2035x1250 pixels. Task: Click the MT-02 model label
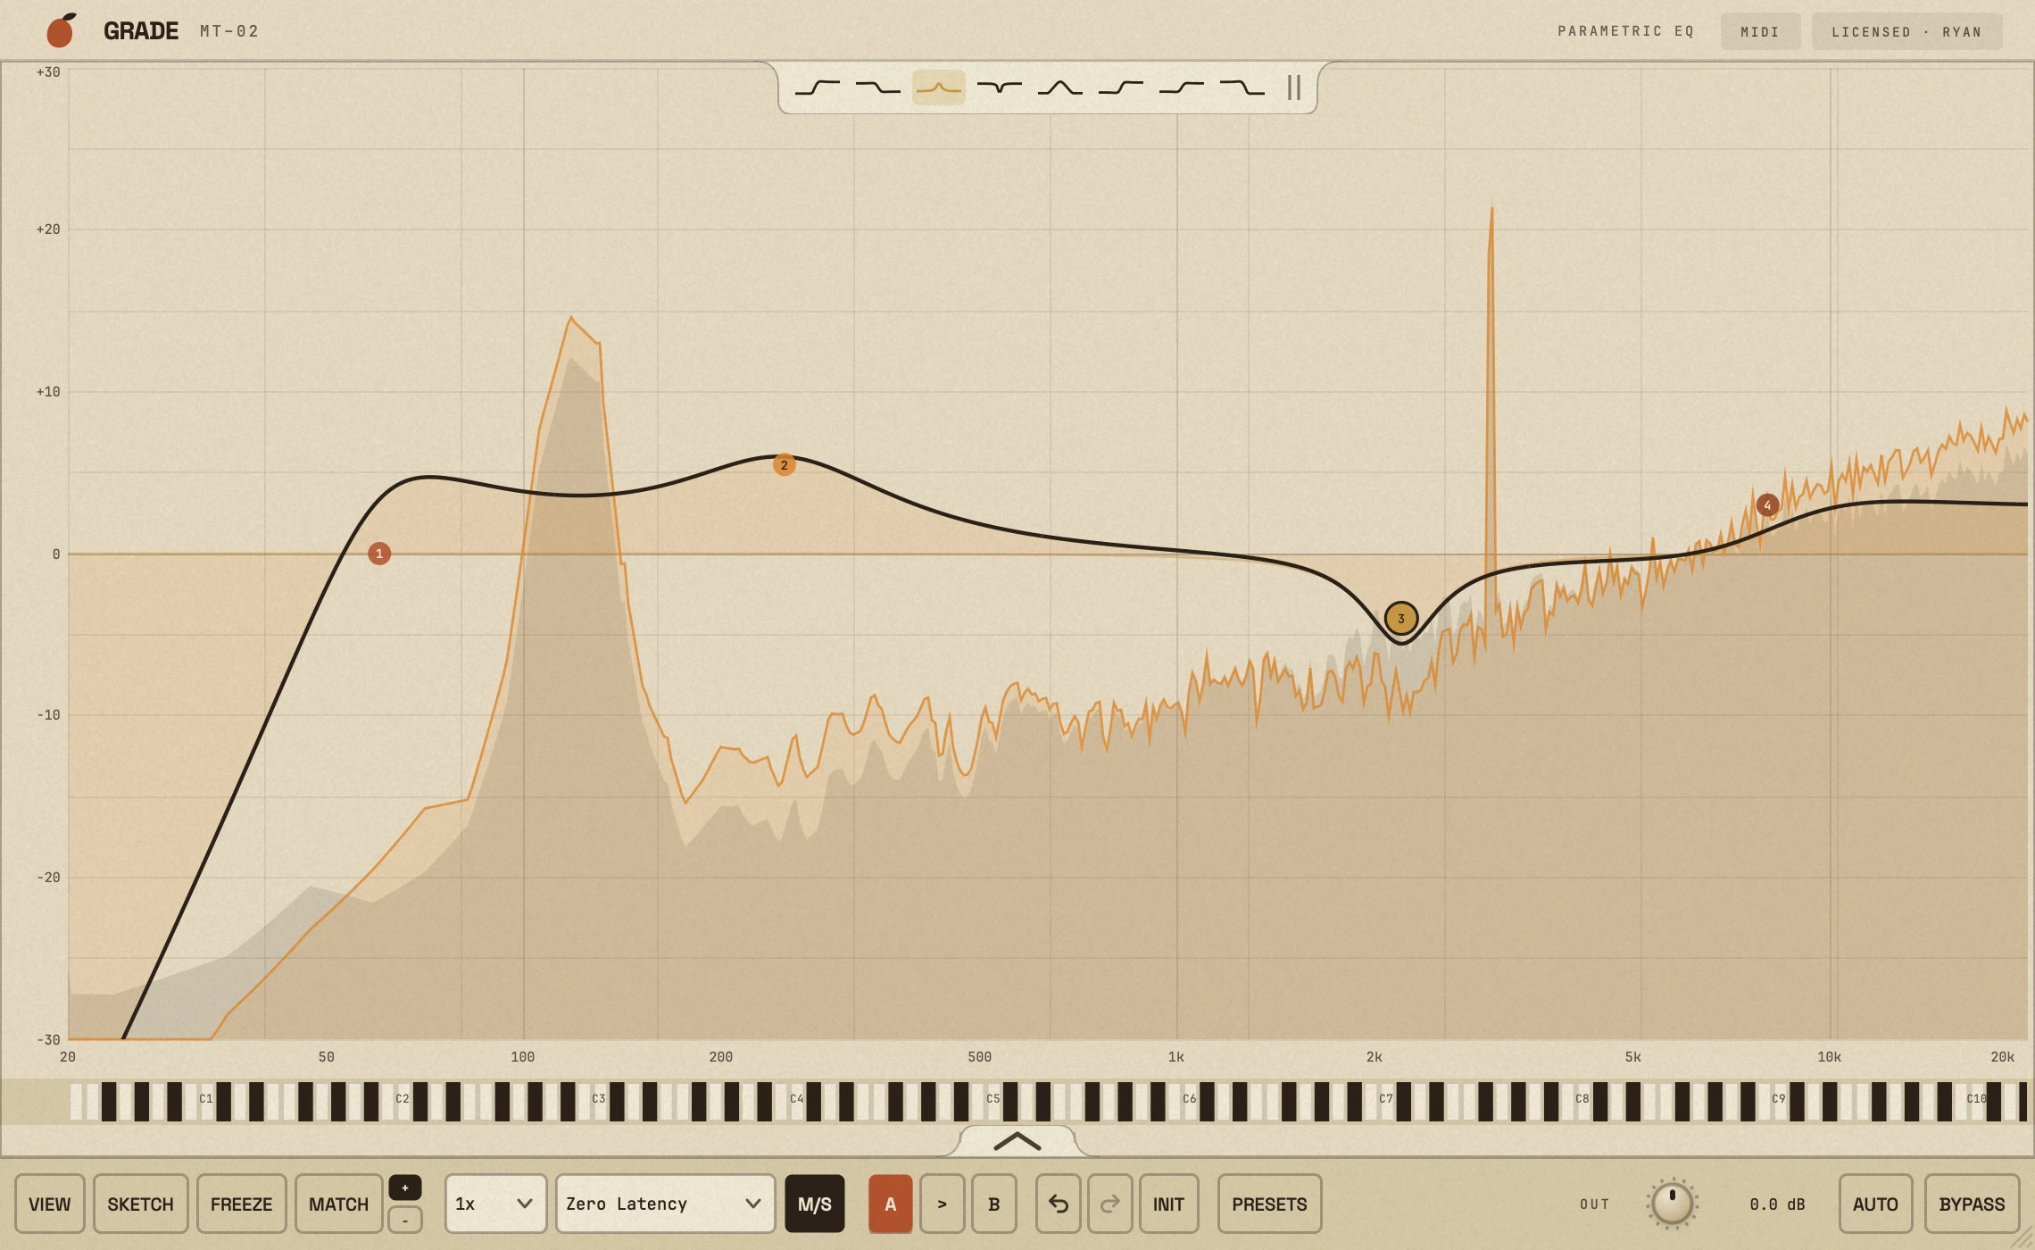(229, 31)
